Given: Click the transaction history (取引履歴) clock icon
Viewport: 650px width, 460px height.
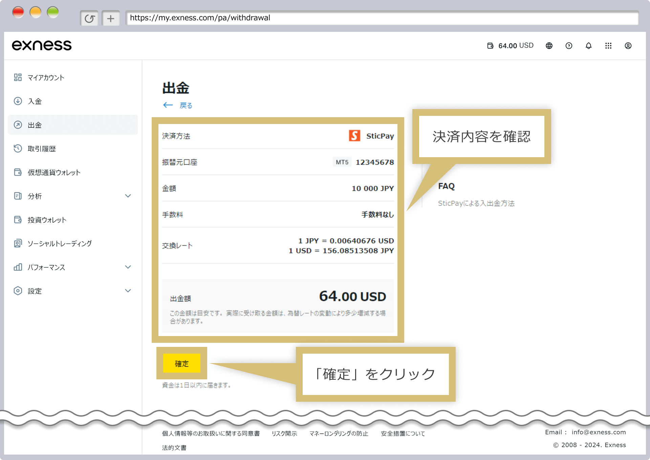Looking at the screenshot, I should [x=18, y=149].
